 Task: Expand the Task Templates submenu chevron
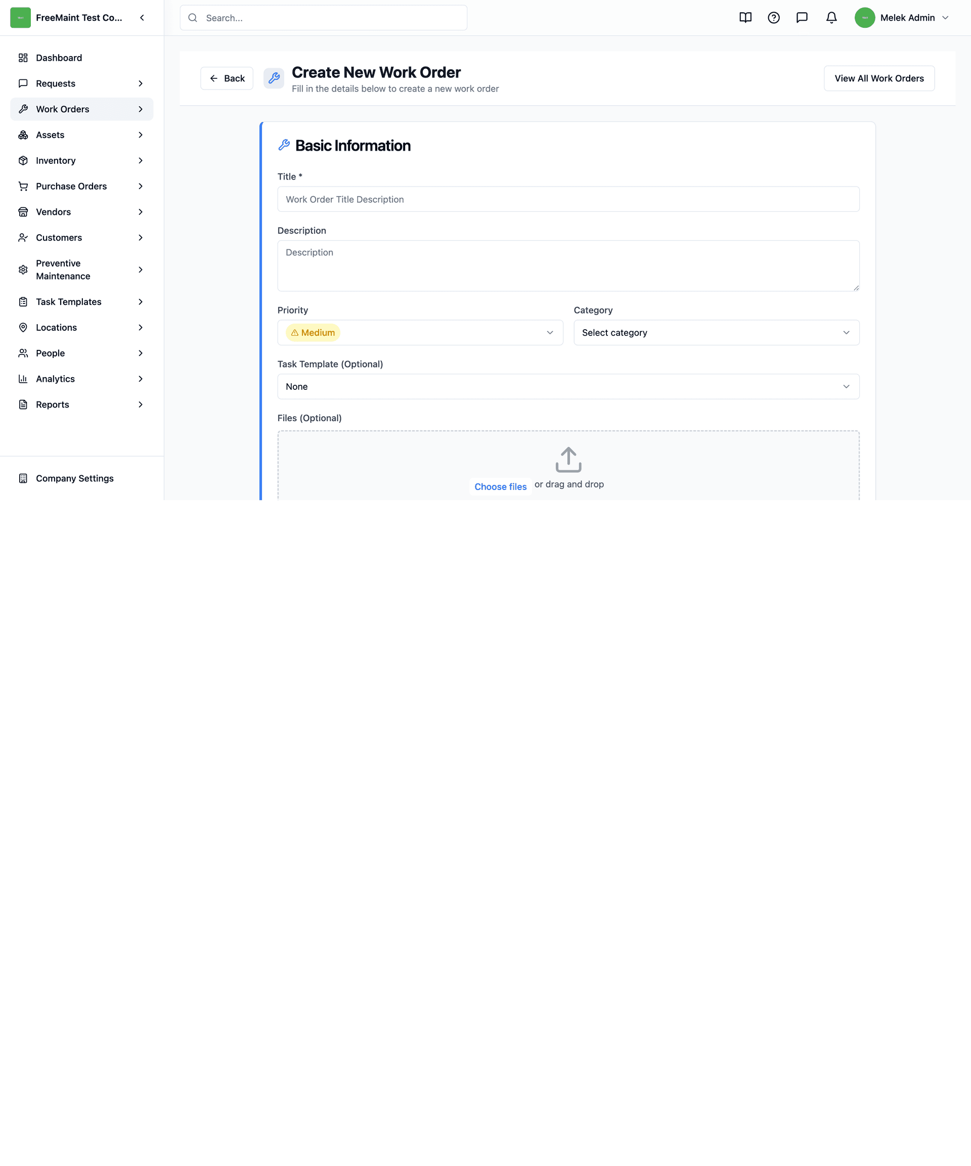141,301
